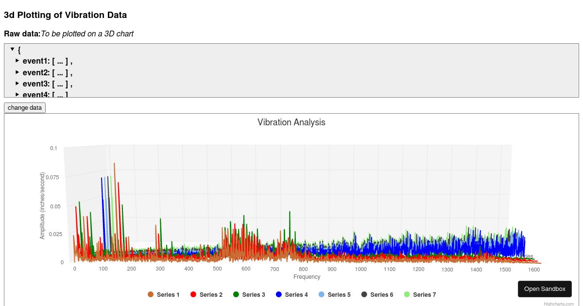583x306 pixels.
Task: Open the sandbox with Open Sandbox button
Action: [545, 289]
